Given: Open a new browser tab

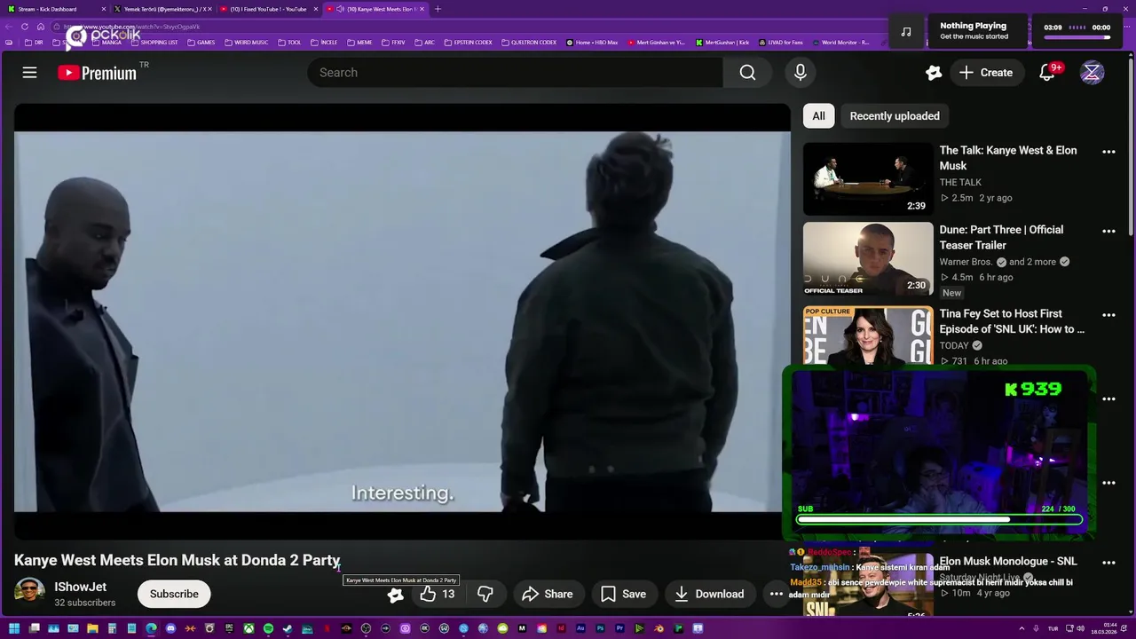Looking at the screenshot, I should point(438,9).
